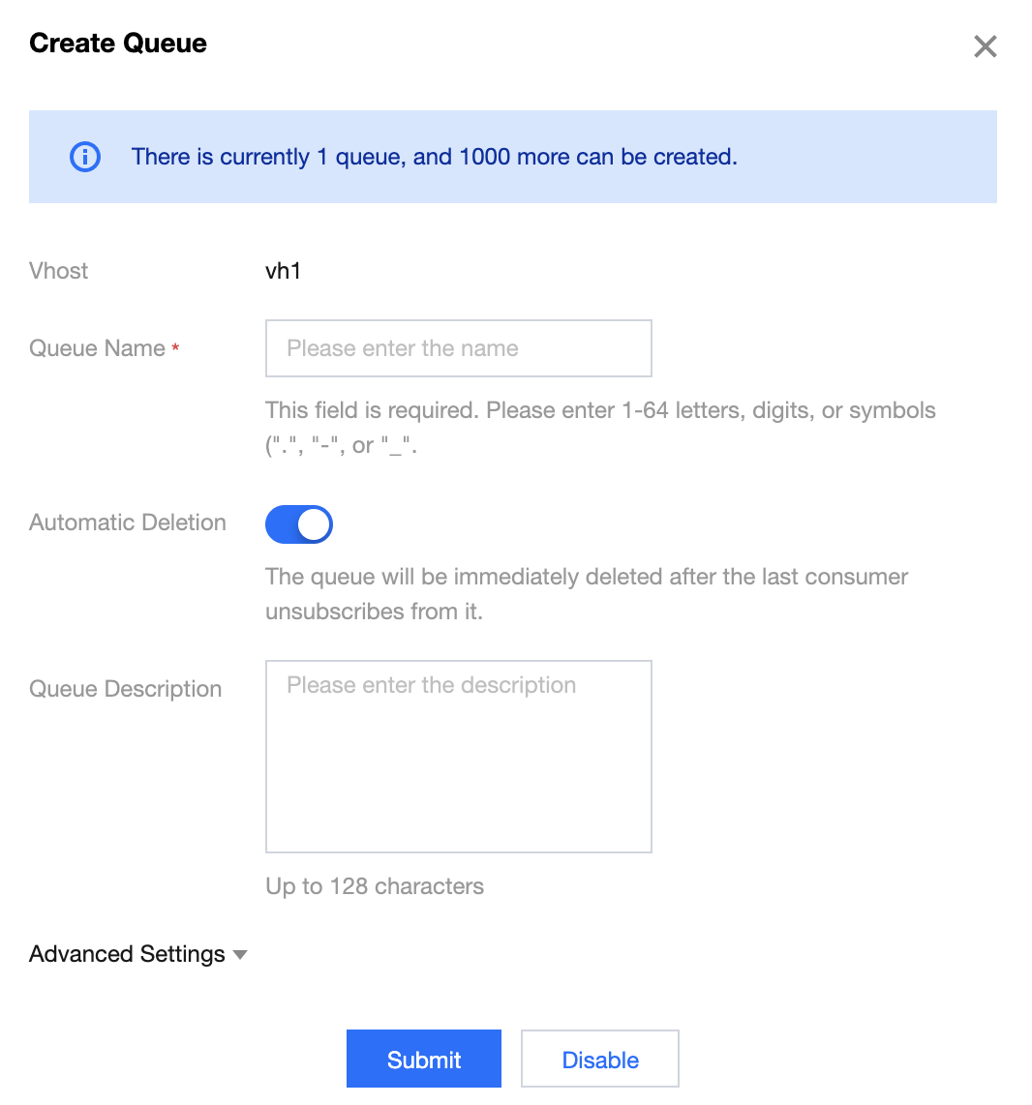Focus the Queue Name input field
The height and width of the screenshot is (1105, 1032).
click(458, 348)
